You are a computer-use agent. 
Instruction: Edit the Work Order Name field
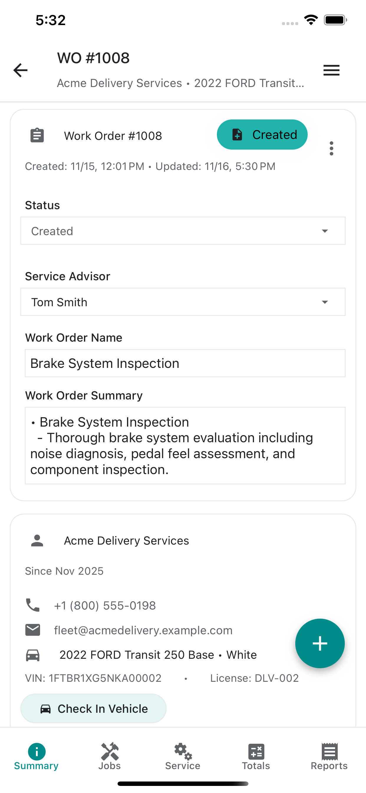(185, 363)
